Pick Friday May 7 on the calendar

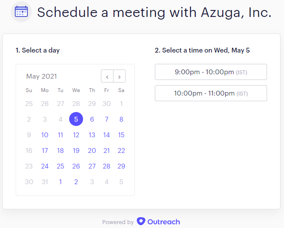(x=107, y=119)
